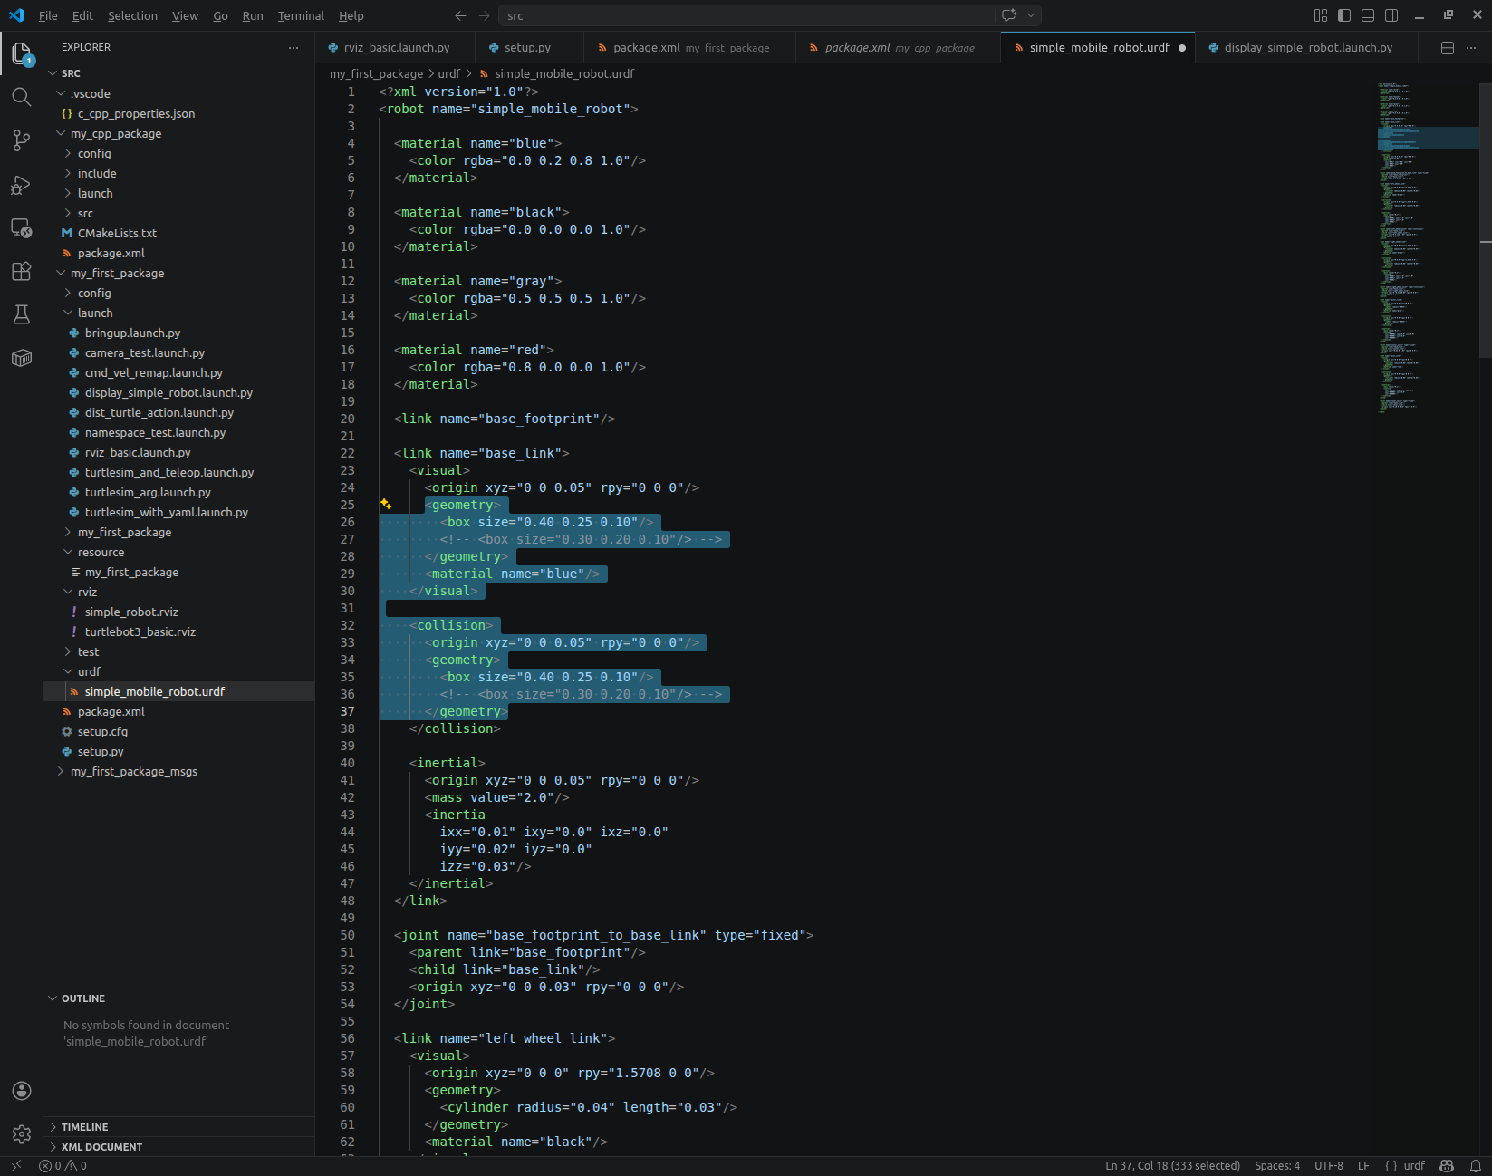Click urdf in the breadcrumb path
The image size is (1492, 1176).
[449, 73]
